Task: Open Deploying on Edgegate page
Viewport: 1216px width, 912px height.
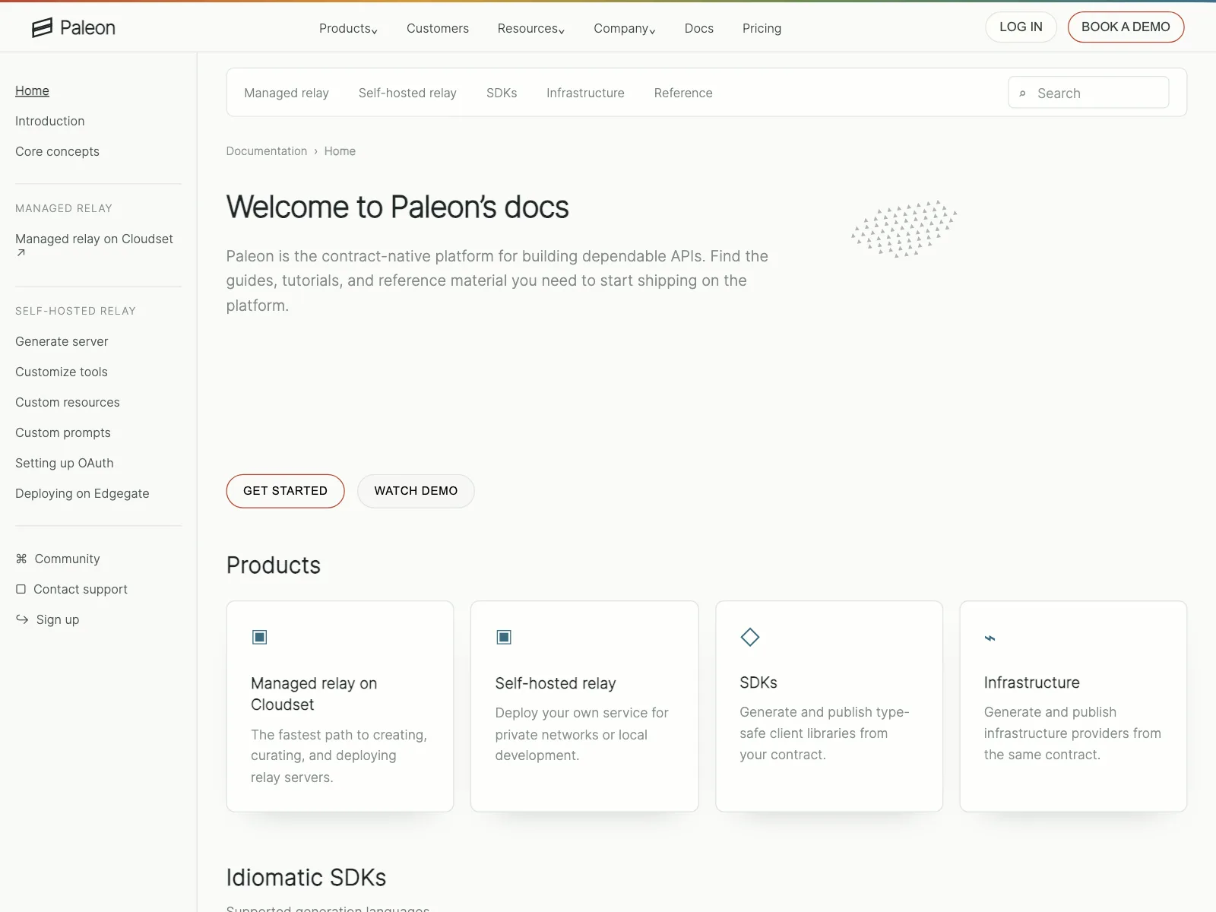Action: [82, 493]
